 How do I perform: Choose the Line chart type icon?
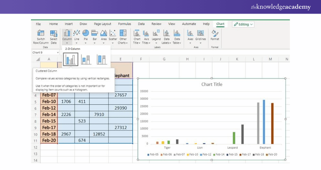[x=77, y=33]
